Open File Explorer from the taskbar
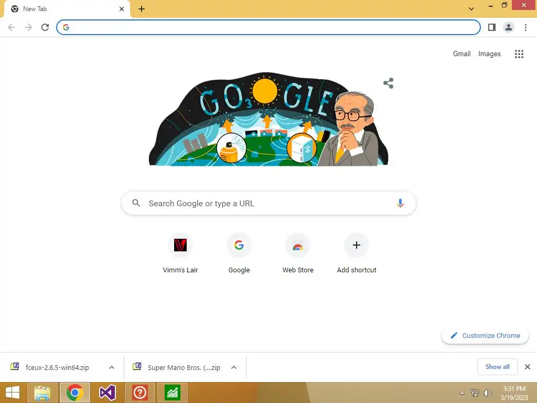 click(42, 393)
